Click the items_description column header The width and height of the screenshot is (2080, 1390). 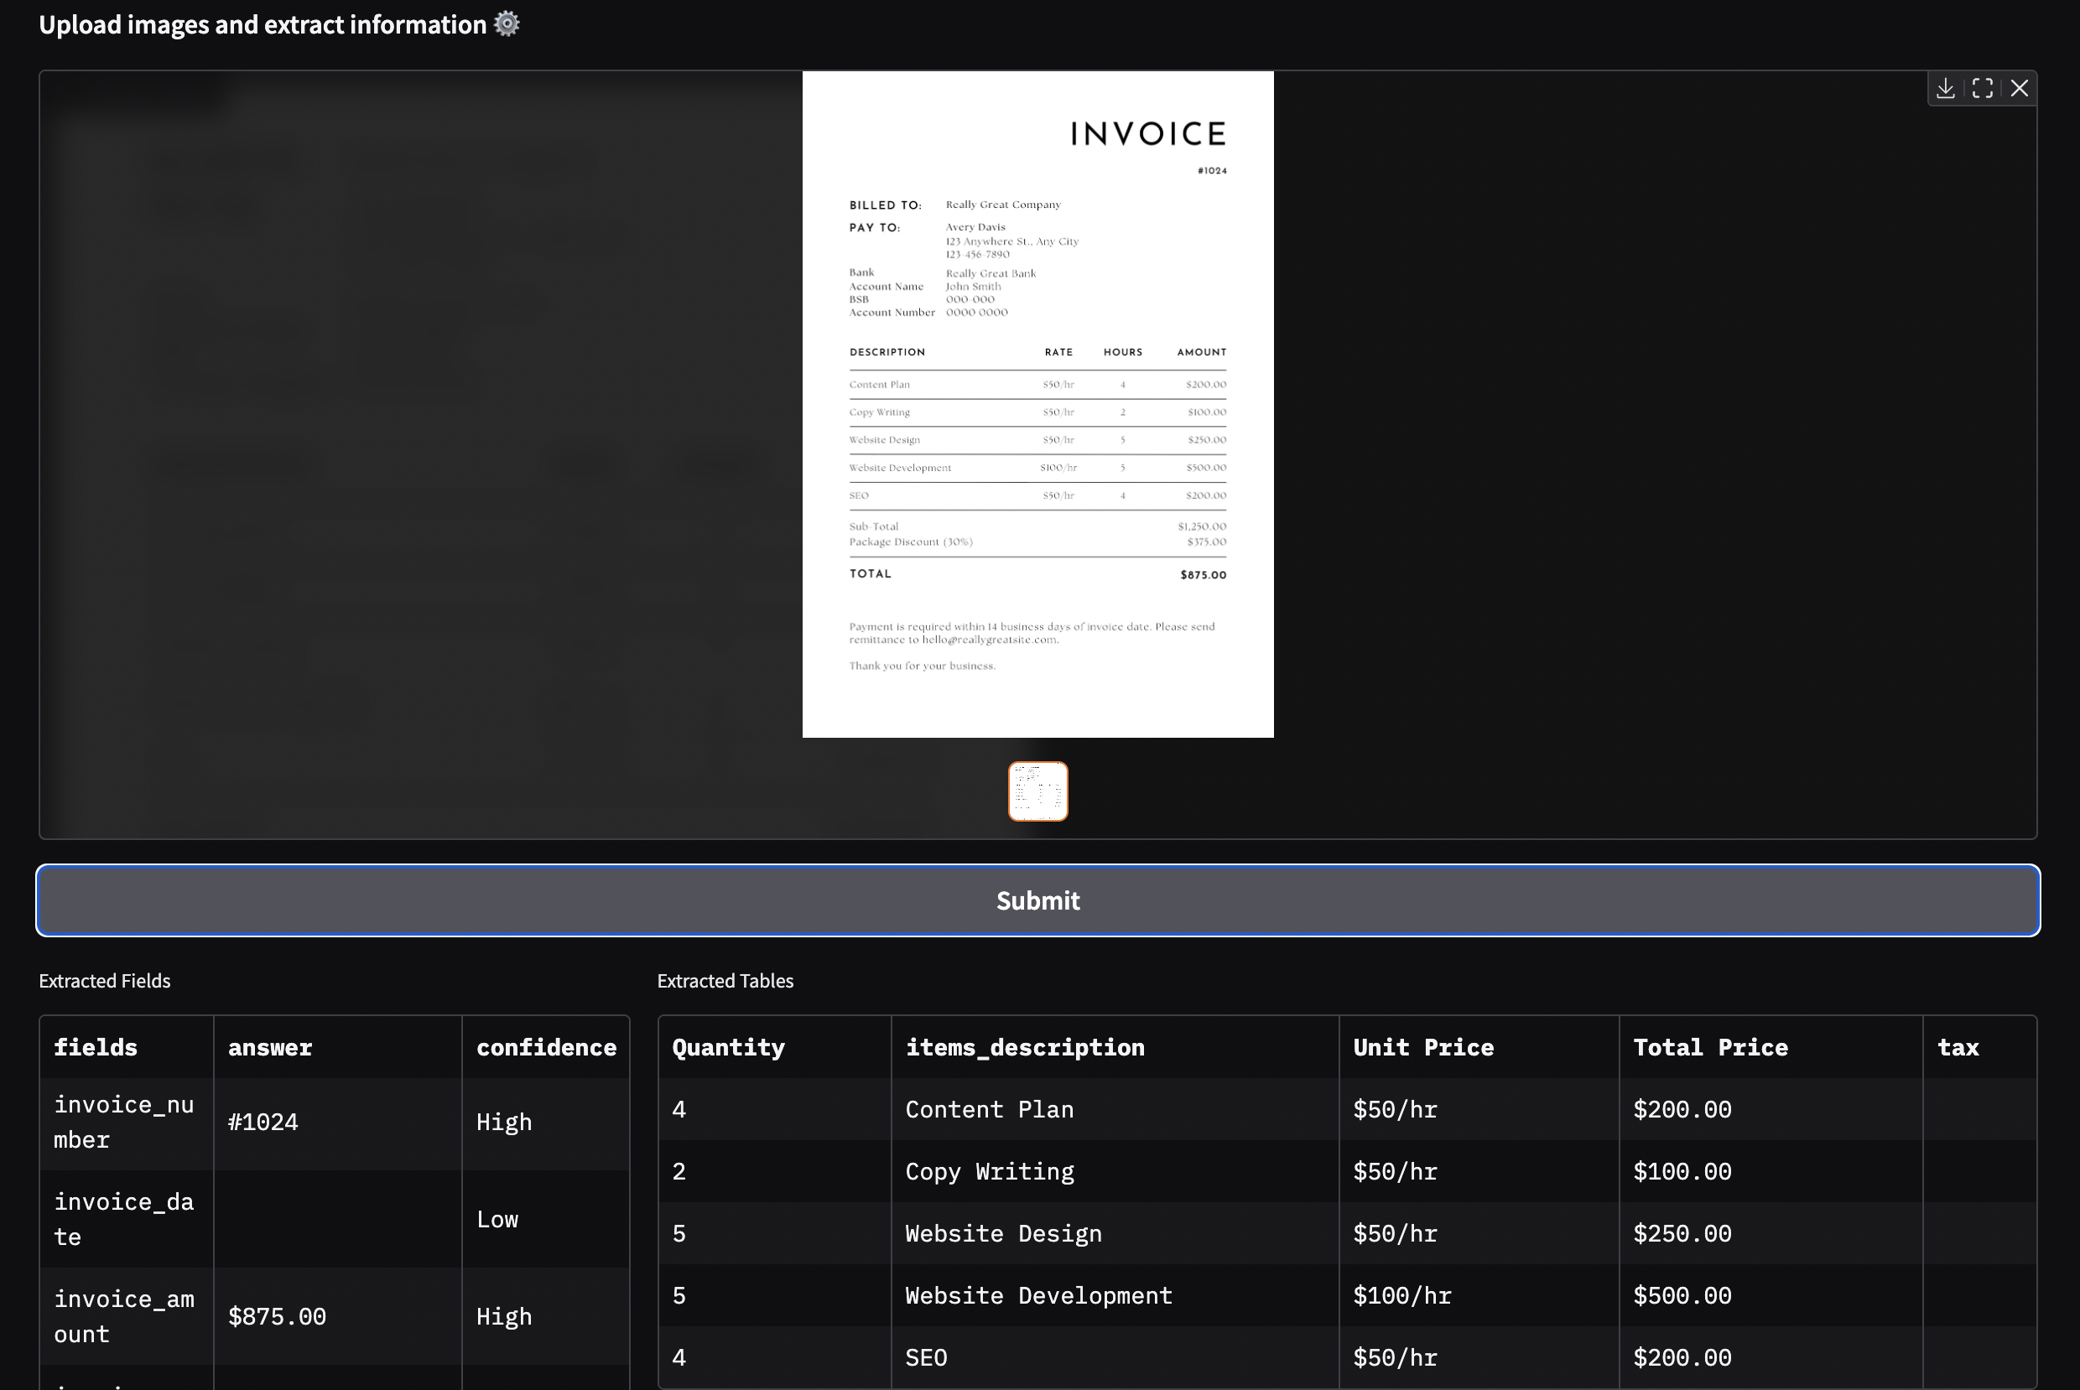click(x=1024, y=1047)
